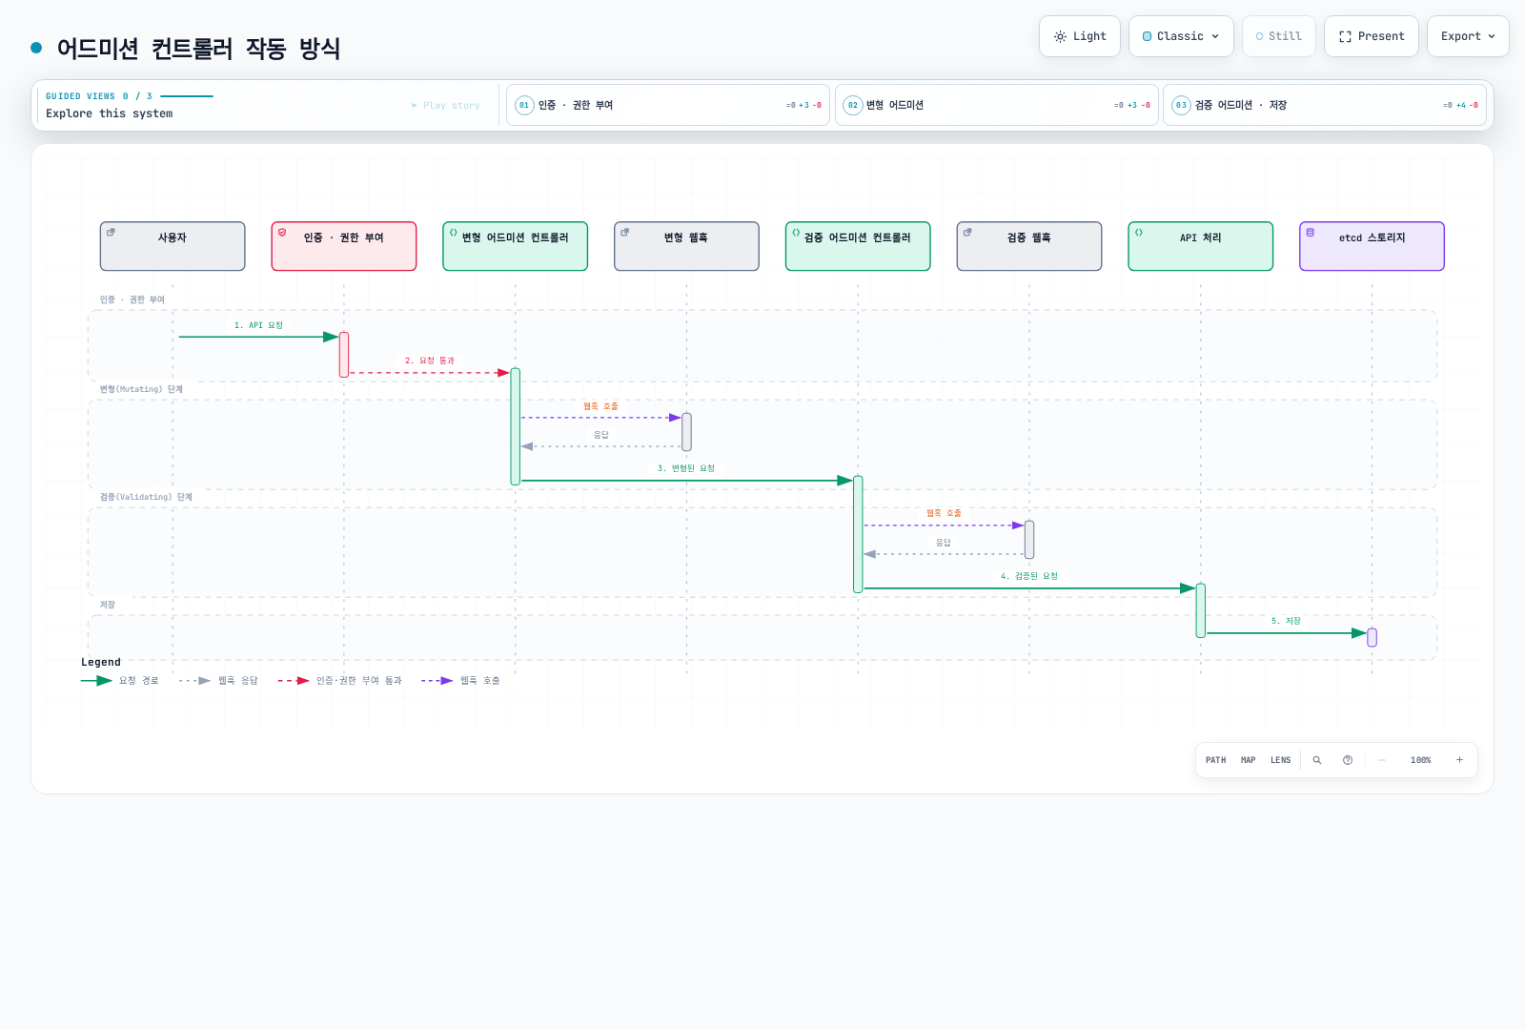This screenshot has height=1030, width=1525.
Task: Click external icon on 사용자 box
Action: (111, 232)
